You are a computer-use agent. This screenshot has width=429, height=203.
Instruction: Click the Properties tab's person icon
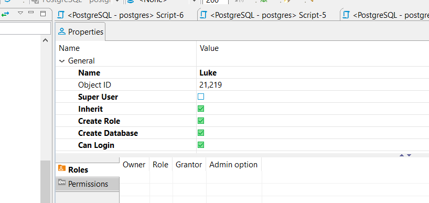[x=62, y=31]
